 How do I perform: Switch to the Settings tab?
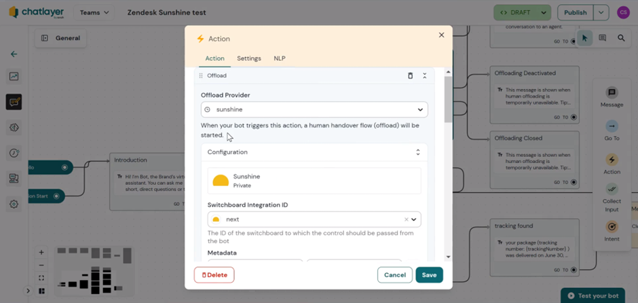[x=249, y=58]
